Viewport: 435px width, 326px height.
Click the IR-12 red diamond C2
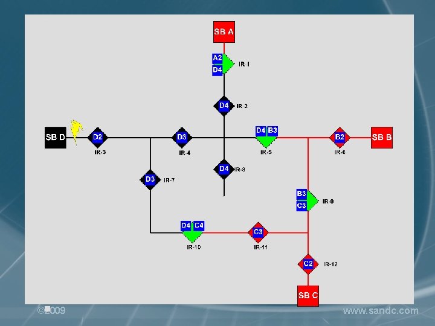click(x=308, y=264)
